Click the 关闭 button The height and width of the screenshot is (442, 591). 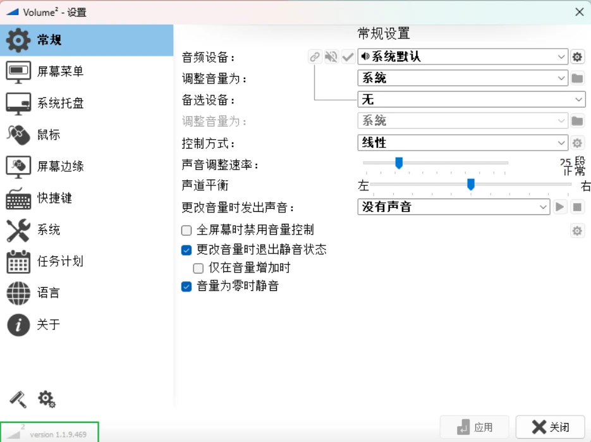pyautogui.click(x=550, y=427)
